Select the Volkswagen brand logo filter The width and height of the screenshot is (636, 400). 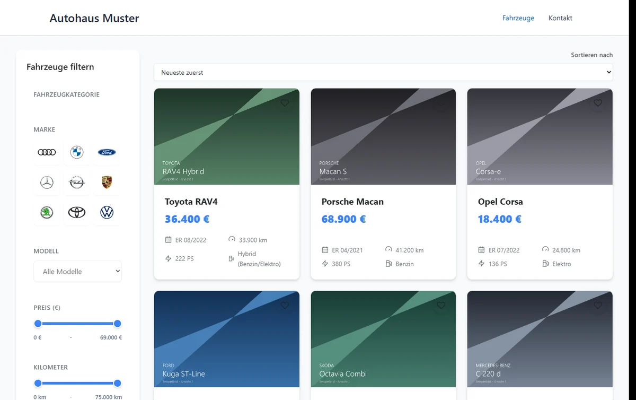107,213
